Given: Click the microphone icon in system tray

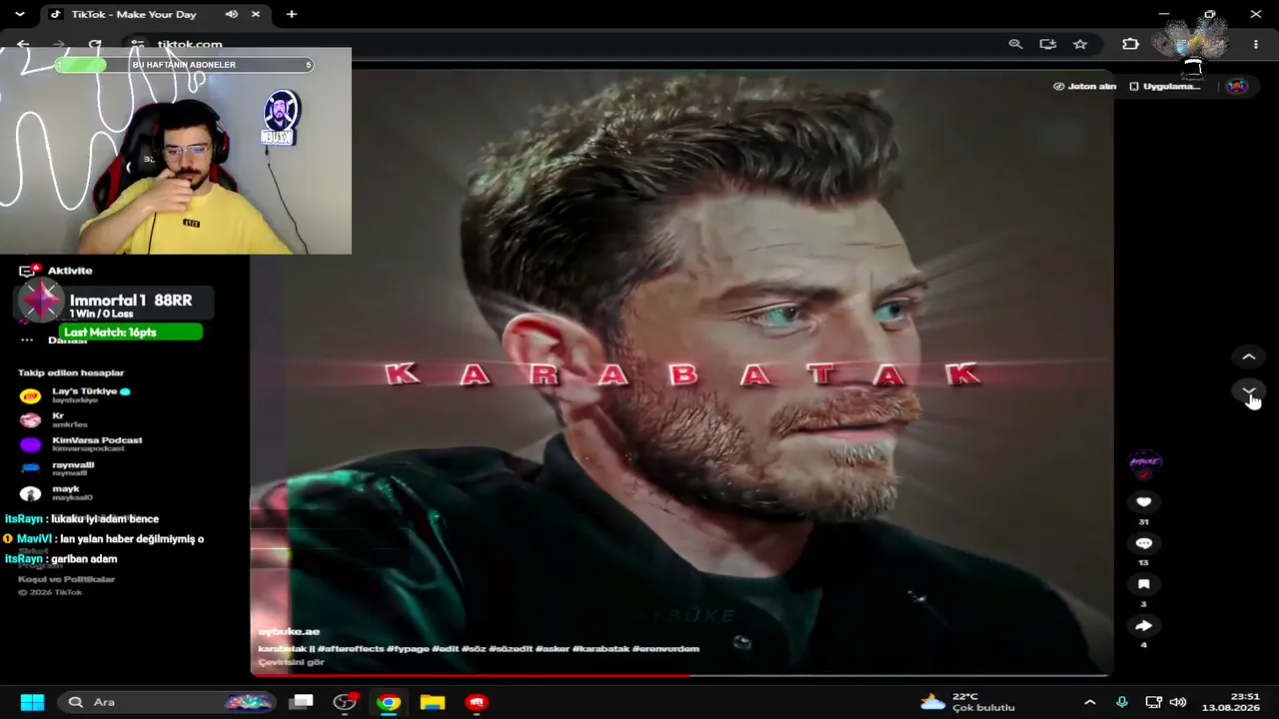Looking at the screenshot, I should coord(1121,702).
